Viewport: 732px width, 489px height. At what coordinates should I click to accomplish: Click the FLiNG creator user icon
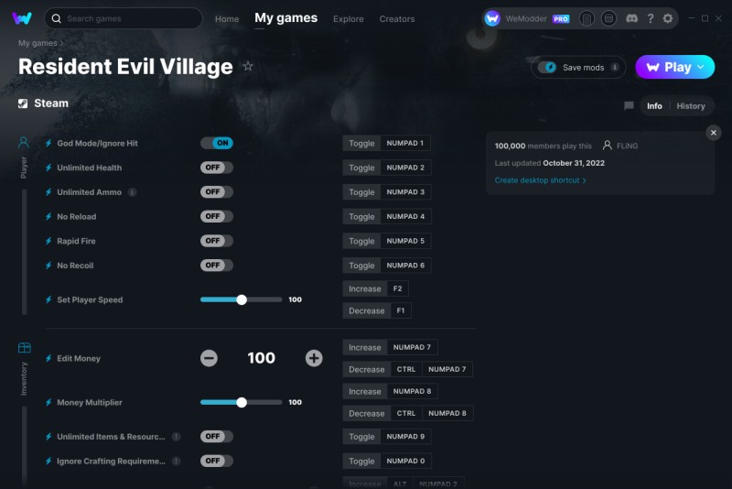607,146
